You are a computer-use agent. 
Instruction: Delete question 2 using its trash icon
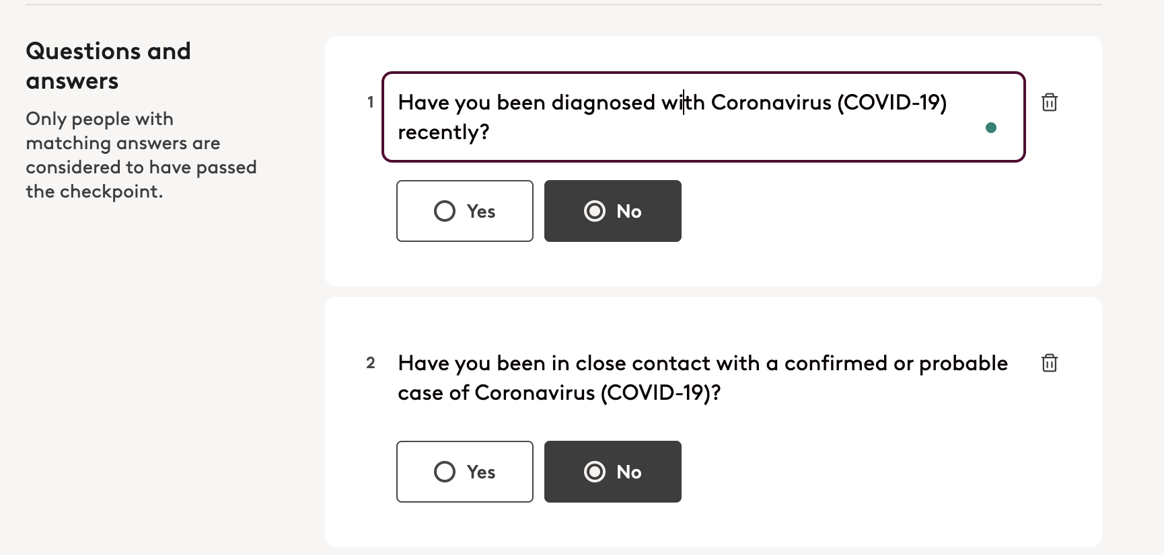(1049, 363)
